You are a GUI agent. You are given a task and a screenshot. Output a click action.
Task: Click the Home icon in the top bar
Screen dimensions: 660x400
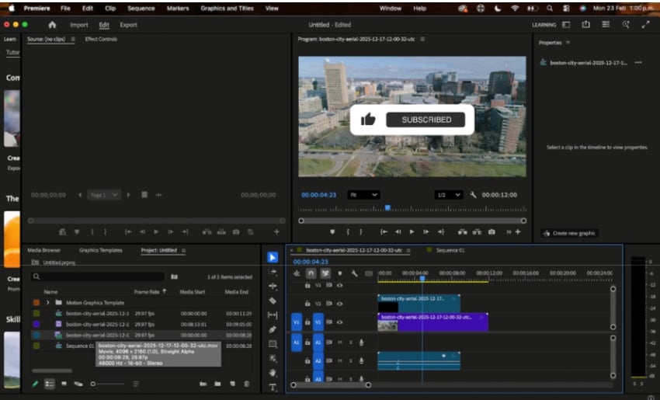[x=52, y=25]
